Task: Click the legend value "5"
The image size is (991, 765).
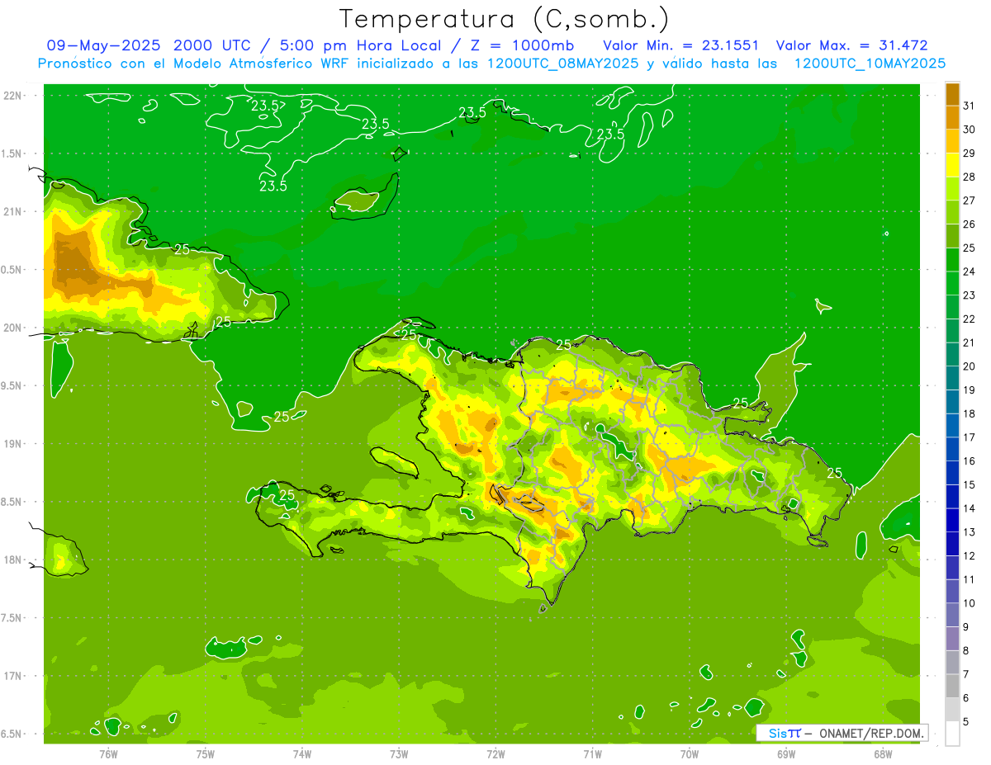Action: [965, 721]
